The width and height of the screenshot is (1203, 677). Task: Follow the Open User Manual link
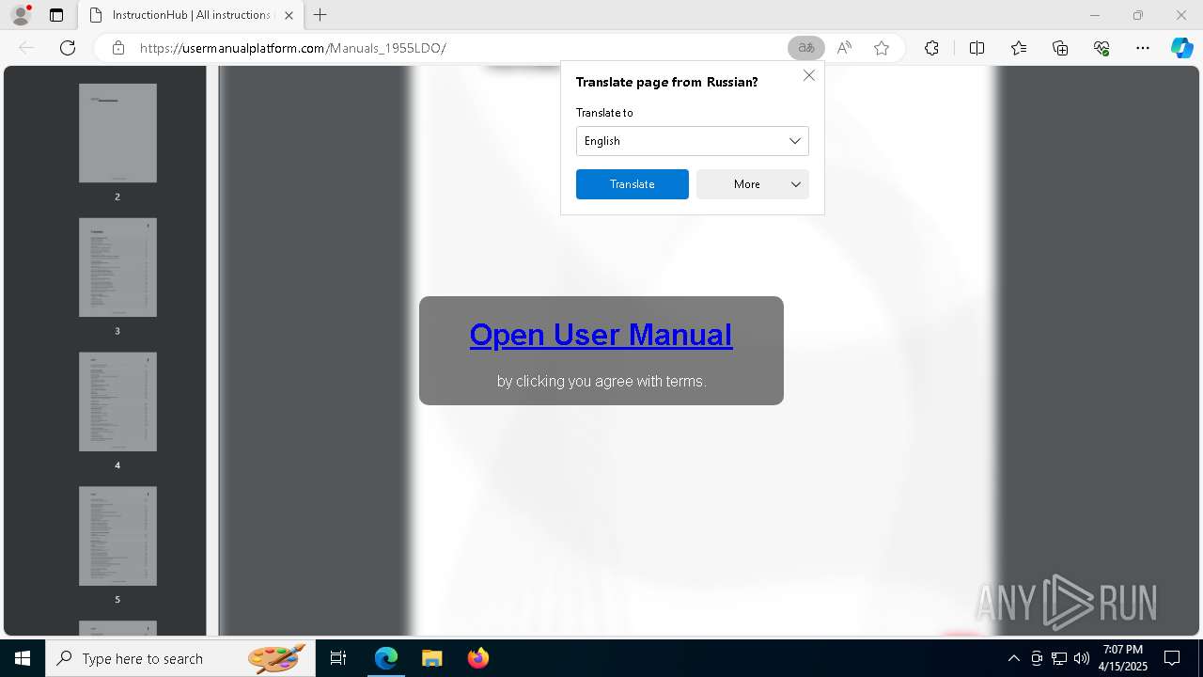point(601,335)
